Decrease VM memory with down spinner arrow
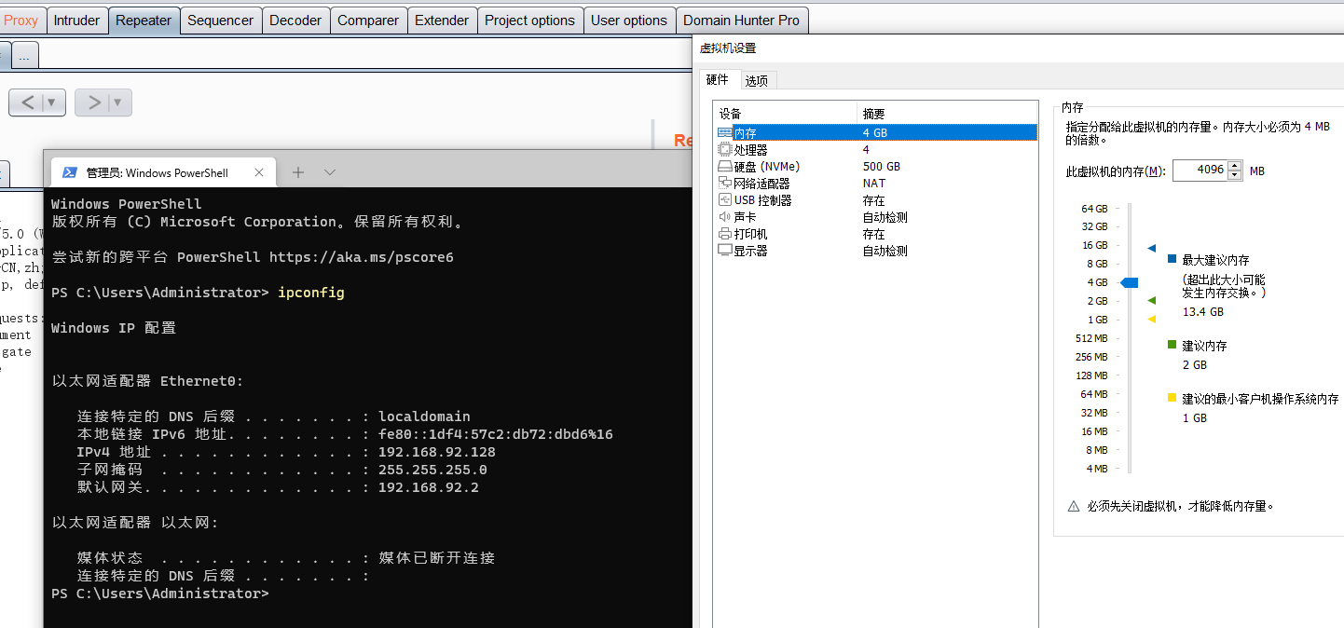Screen dimensions: 1344x628 coord(1236,175)
